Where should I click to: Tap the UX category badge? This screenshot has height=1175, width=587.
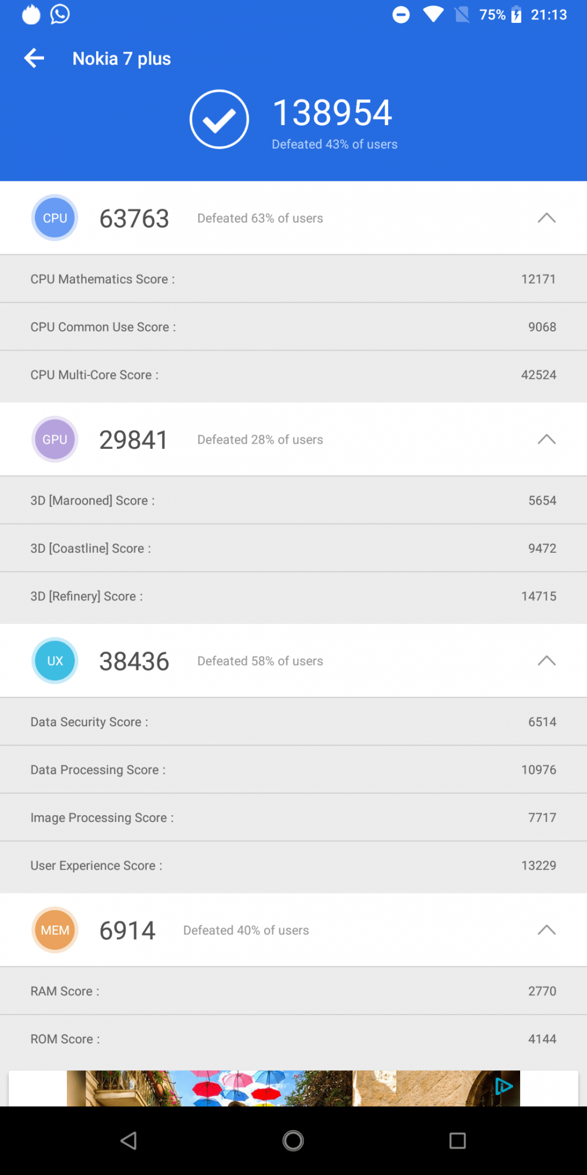click(55, 661)
